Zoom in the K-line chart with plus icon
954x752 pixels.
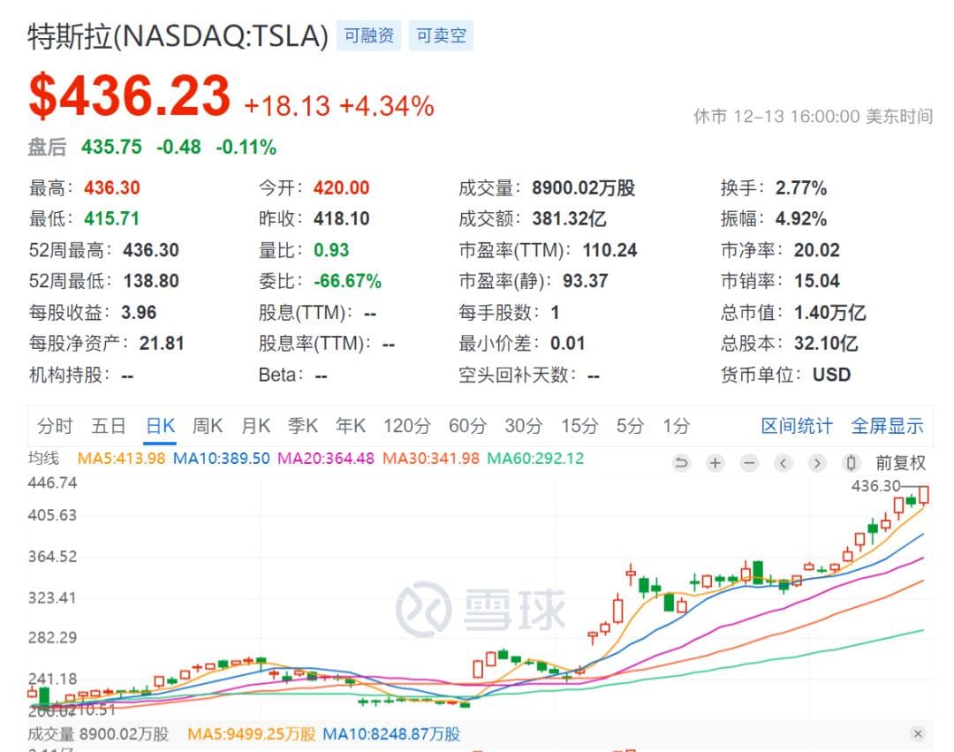[715, 463]
